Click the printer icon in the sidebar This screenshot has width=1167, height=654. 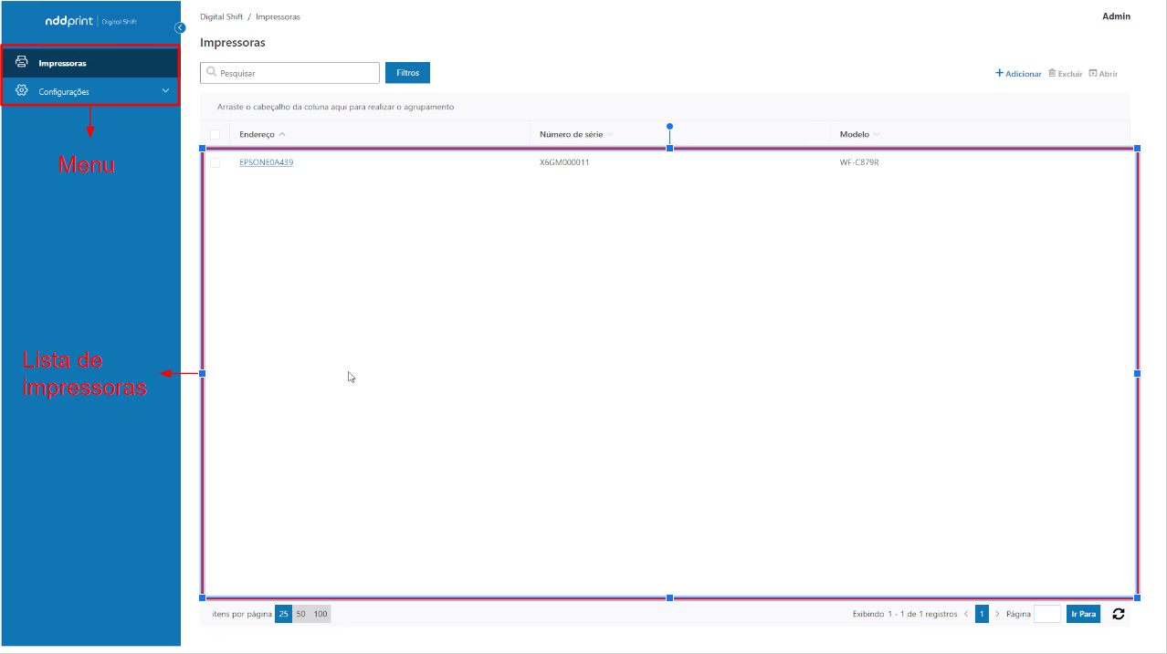click(x=22, y=63)
